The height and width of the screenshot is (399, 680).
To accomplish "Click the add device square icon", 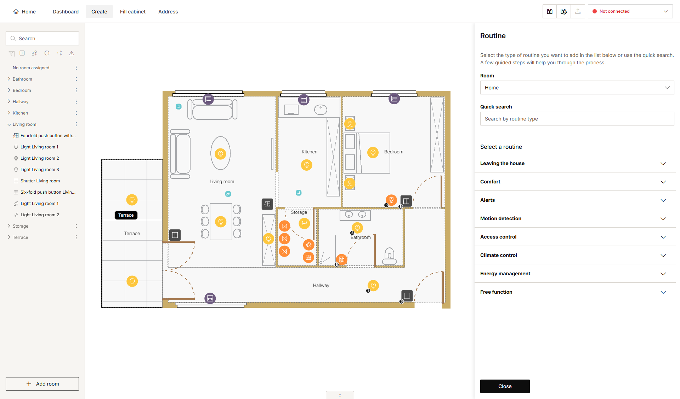I will (x=22, y=53).
